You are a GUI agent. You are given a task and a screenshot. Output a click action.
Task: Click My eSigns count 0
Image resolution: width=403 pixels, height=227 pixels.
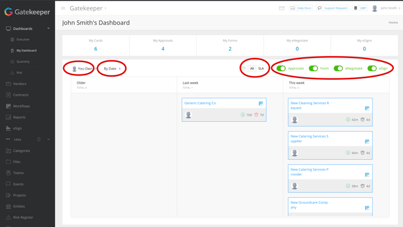(x=364, y=49)
